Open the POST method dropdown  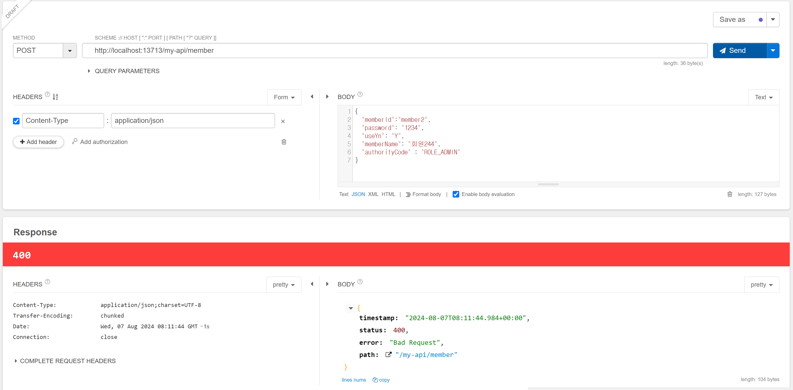[x=70, y=51]
